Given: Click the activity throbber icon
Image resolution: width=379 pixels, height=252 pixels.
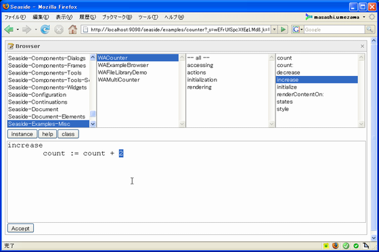Looking at the screenshot, I should pyautogui.click(x=372, y=17).
